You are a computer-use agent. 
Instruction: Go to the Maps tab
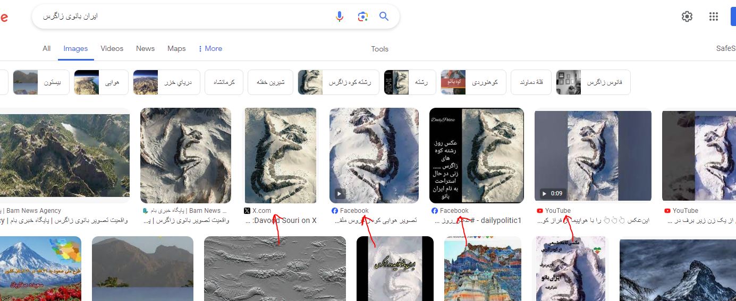point(176,49)
